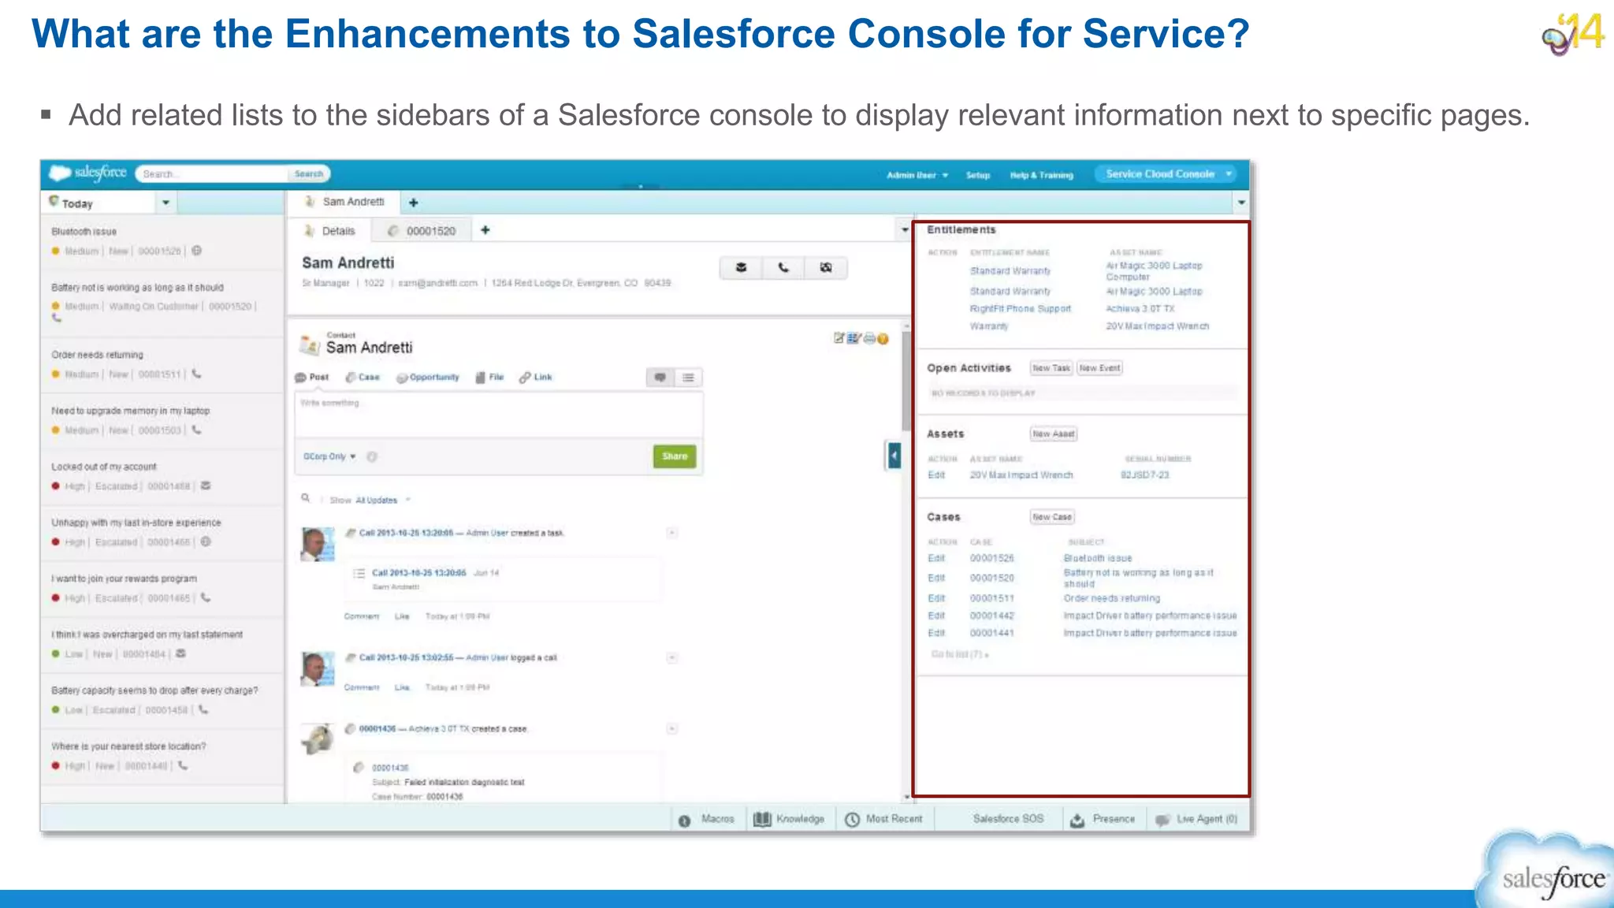Click the header Search button

pos(309,173)
